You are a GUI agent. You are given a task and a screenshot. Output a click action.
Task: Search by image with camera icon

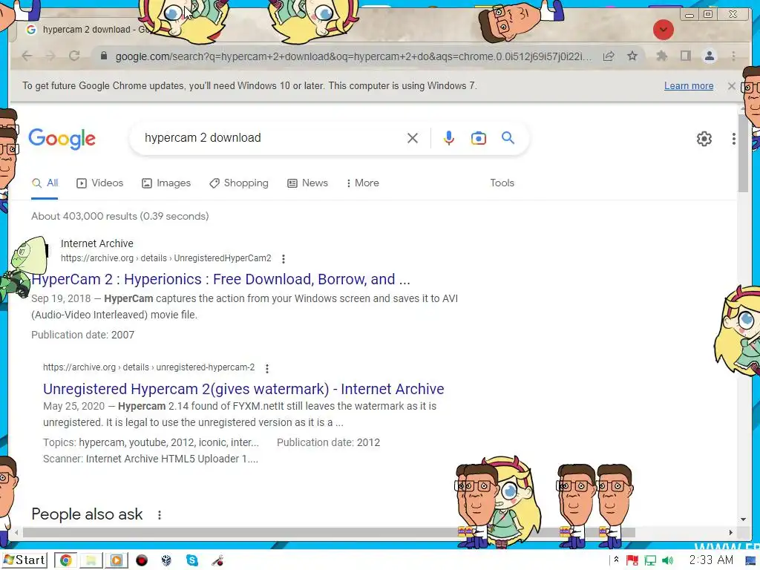point(479,138)
